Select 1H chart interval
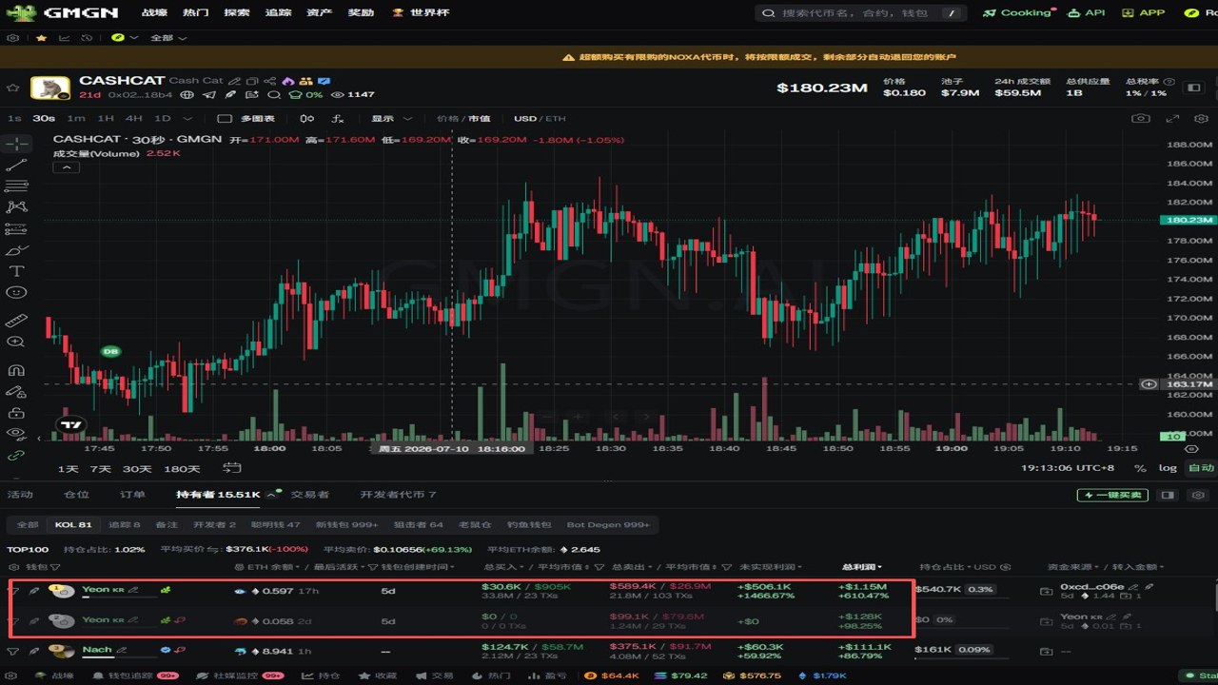The image size is (1218, 685). tap(106, 119)
